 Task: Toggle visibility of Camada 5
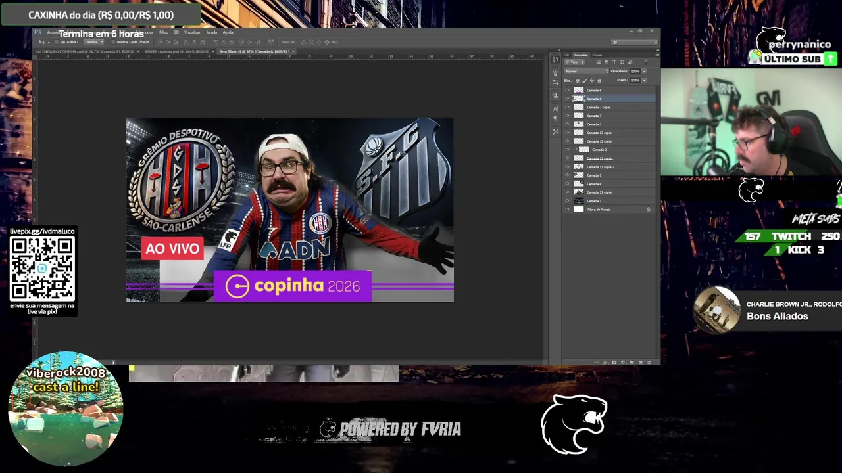click(567, 175)
